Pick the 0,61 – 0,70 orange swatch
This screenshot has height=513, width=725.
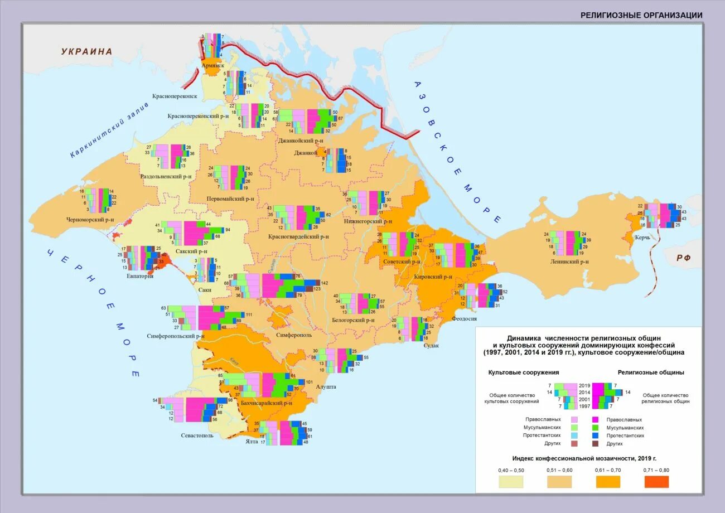click(x=607, y=482)
